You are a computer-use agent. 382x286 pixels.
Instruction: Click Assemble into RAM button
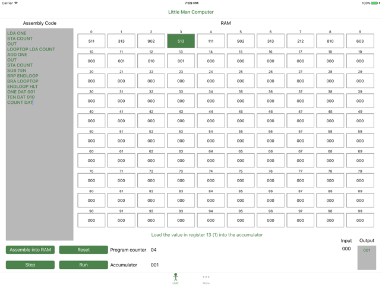coord(30,250)
